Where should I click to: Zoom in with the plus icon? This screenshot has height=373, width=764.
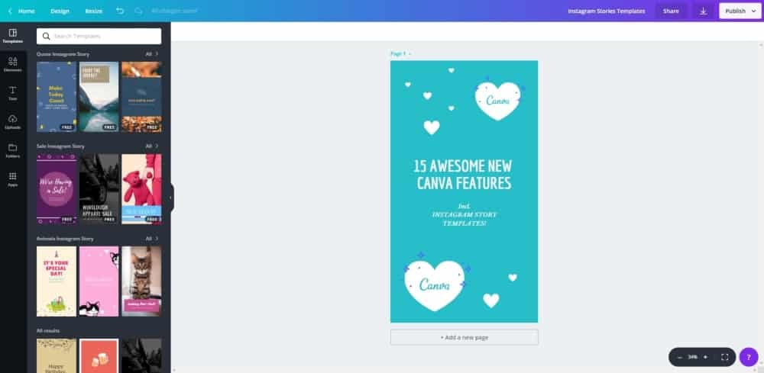(705, 357)
